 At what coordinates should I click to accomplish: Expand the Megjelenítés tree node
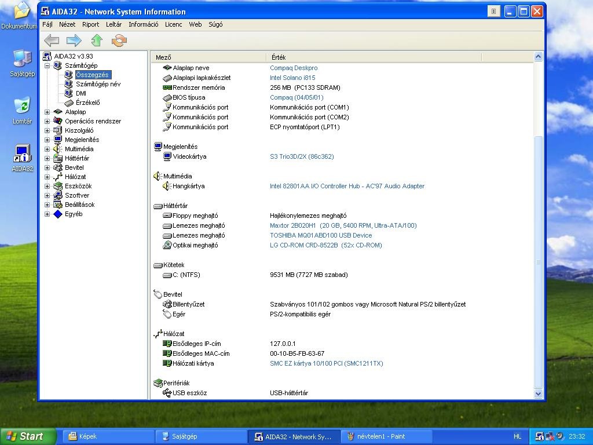(47, 140)
